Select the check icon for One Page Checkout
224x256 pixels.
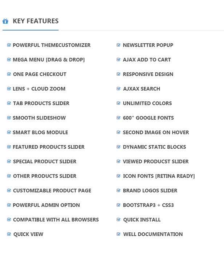(9, 74)
